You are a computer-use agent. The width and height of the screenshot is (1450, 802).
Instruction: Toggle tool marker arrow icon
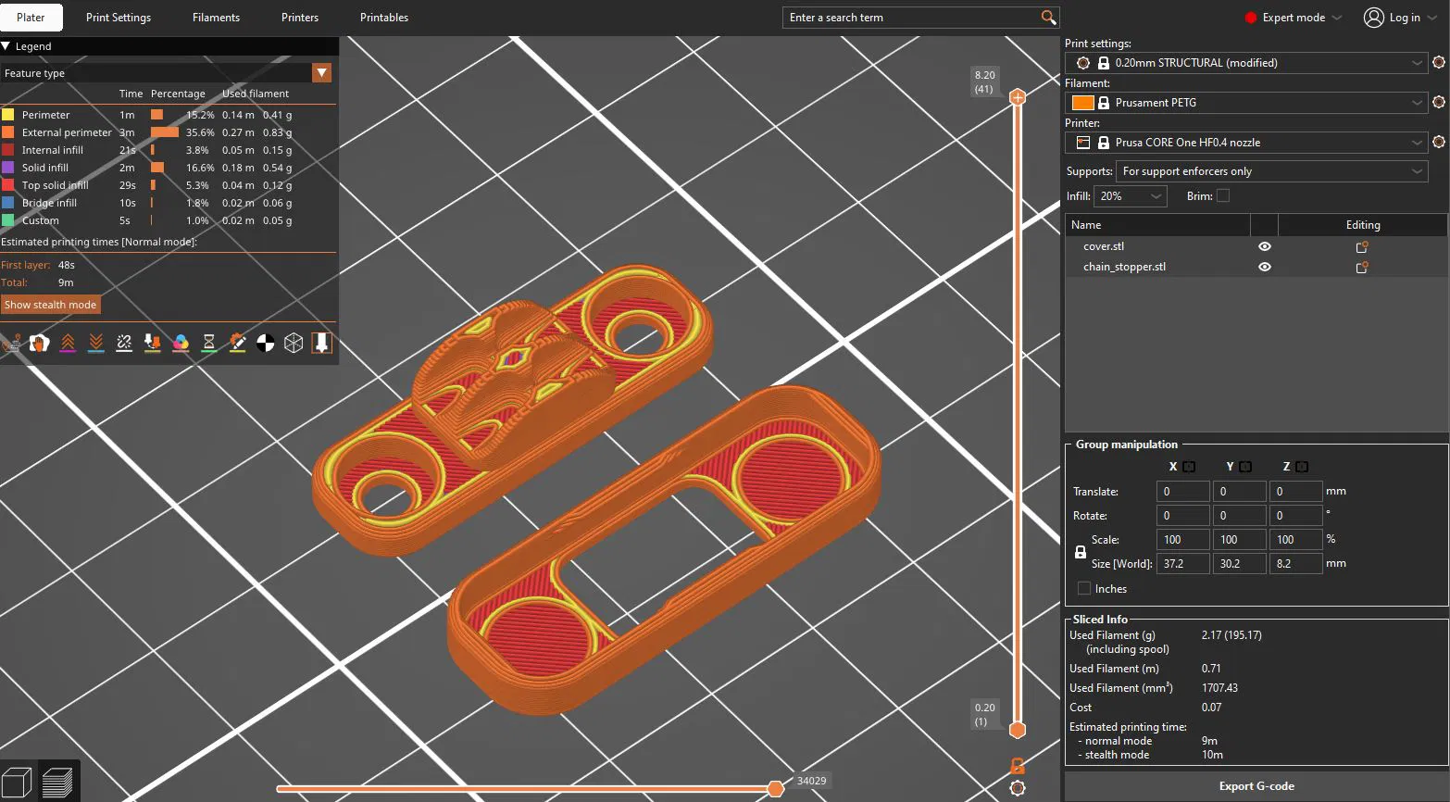point(321,343)
